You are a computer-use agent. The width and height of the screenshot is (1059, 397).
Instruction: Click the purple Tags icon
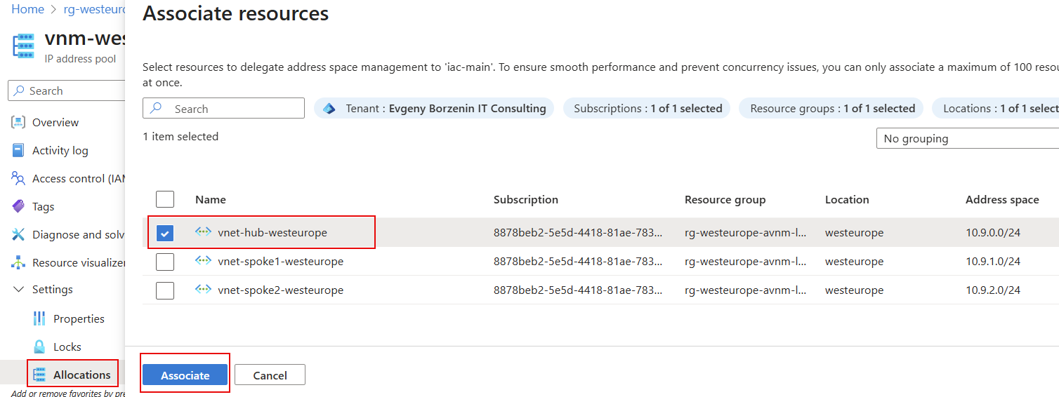coord(18,206)
